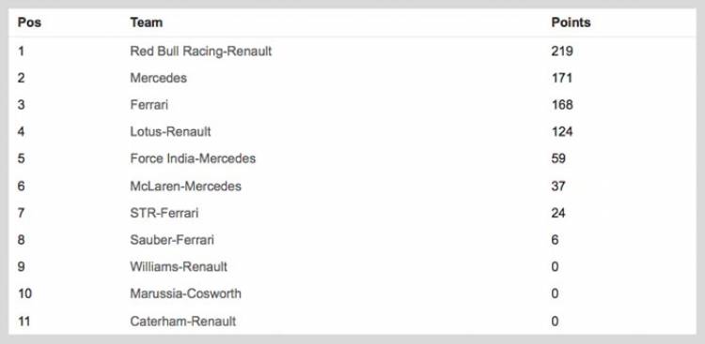Click the Team column header
The width and height of the screenshot is (705, 344).
point(146,22)
